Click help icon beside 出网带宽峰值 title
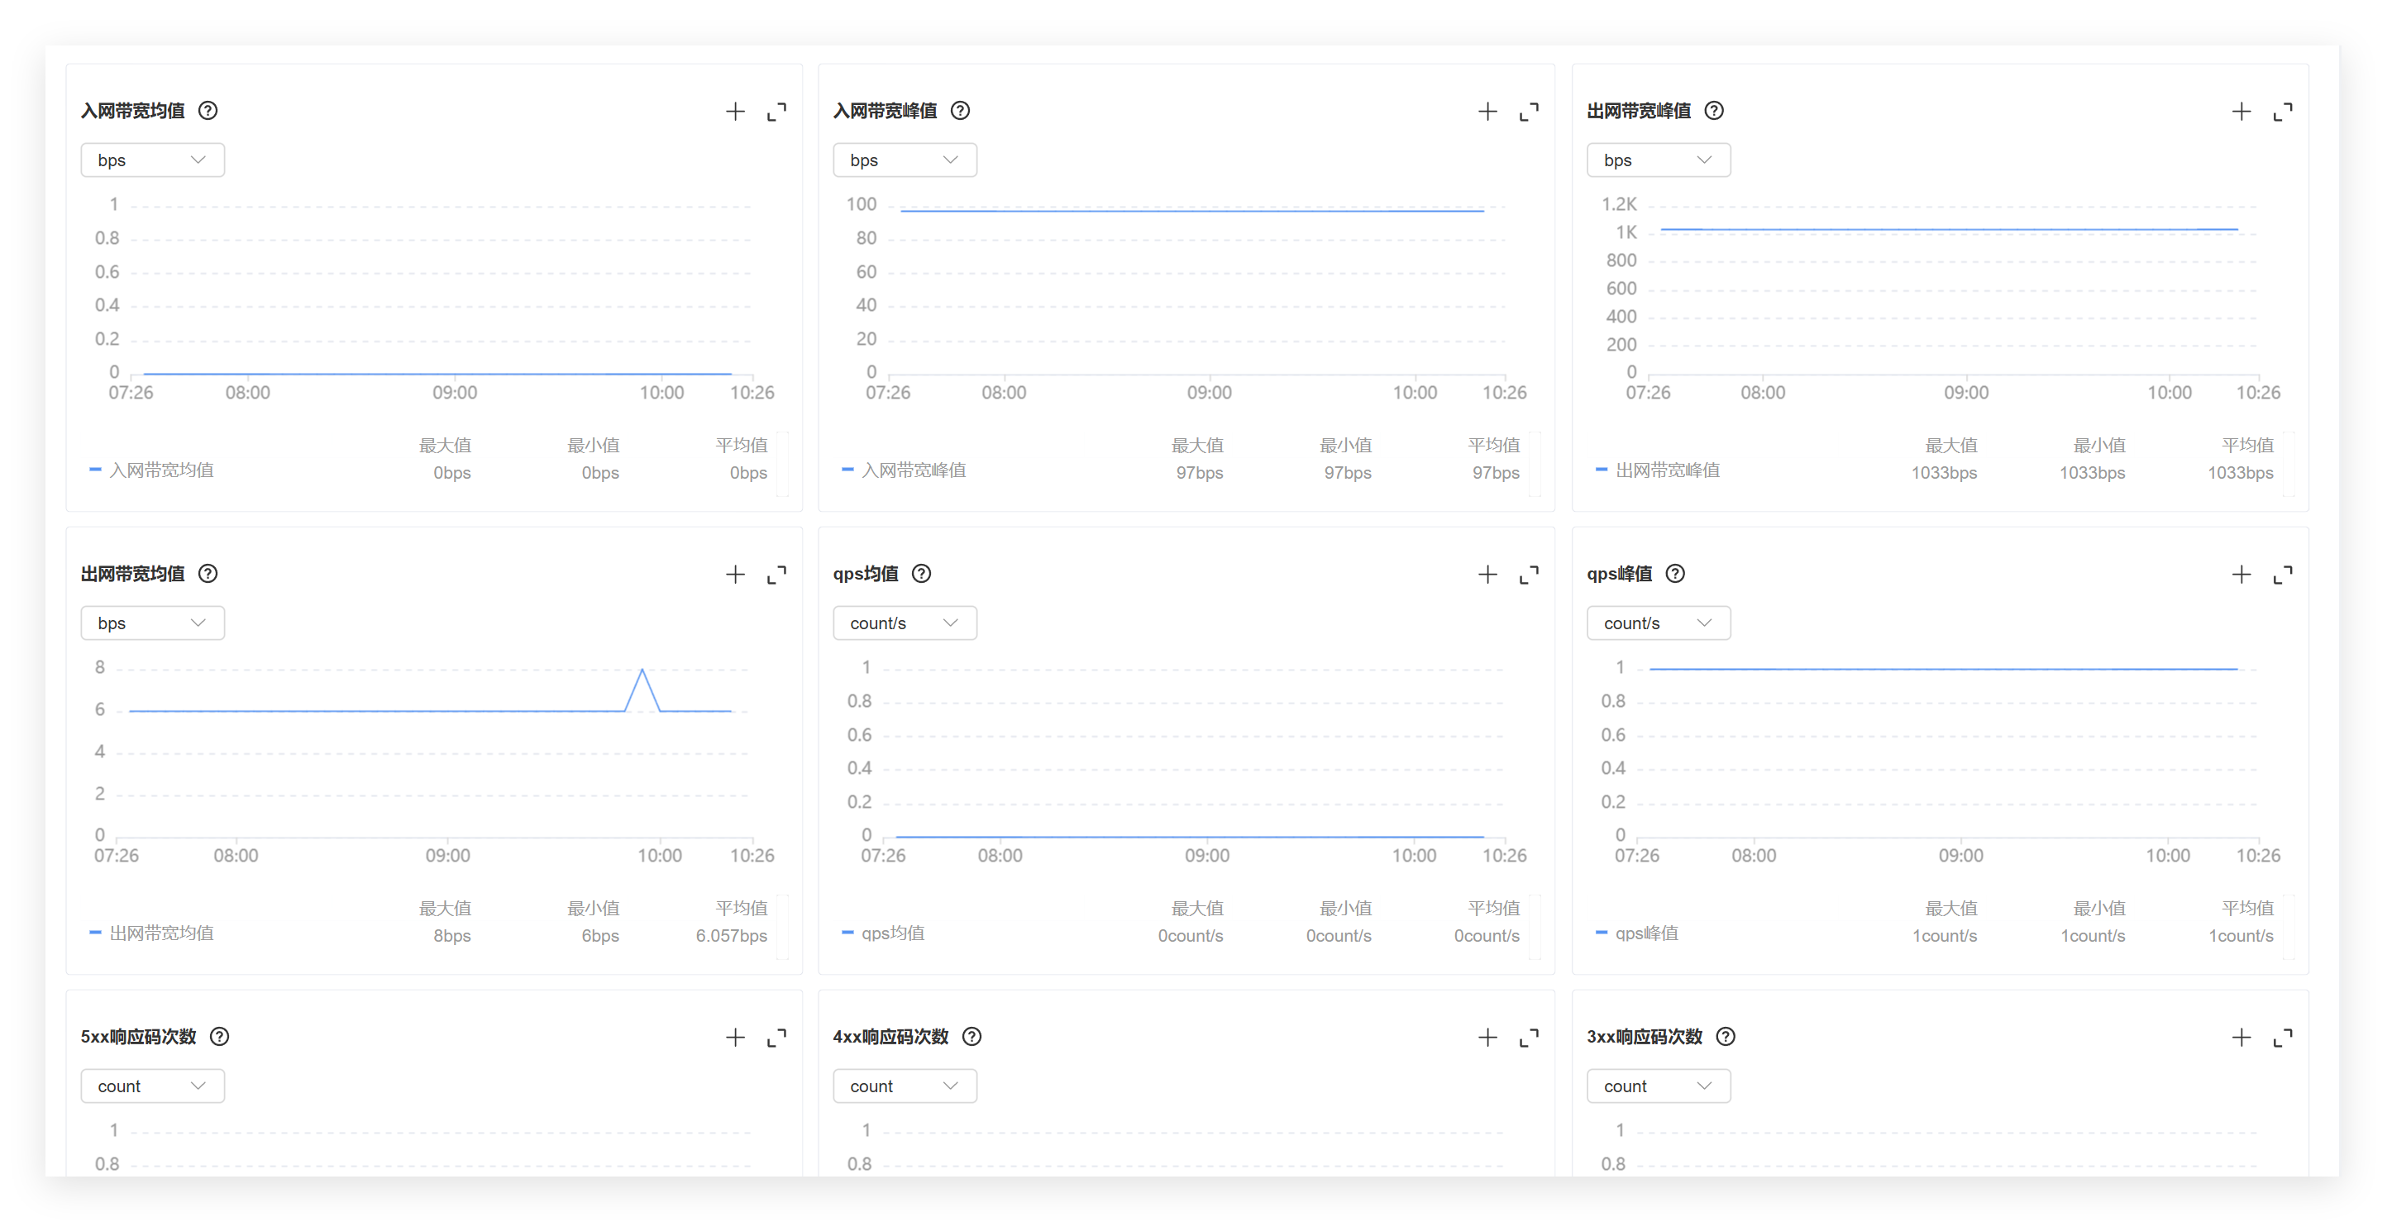The width and height of the screenshot is (2387, 1222). click(1714, 110)
